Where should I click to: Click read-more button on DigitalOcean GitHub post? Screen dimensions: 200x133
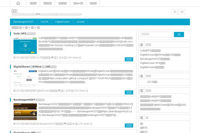click(x=129, y=92)
